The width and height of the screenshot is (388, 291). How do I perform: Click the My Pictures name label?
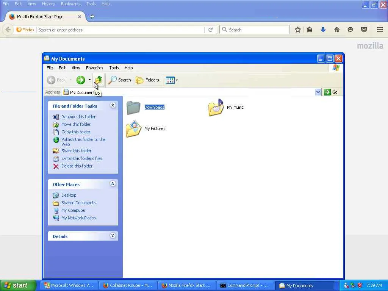tap(155, 128)
